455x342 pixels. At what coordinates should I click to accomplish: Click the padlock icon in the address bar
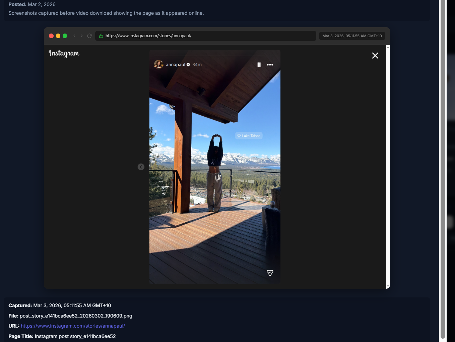click(101, 36)
